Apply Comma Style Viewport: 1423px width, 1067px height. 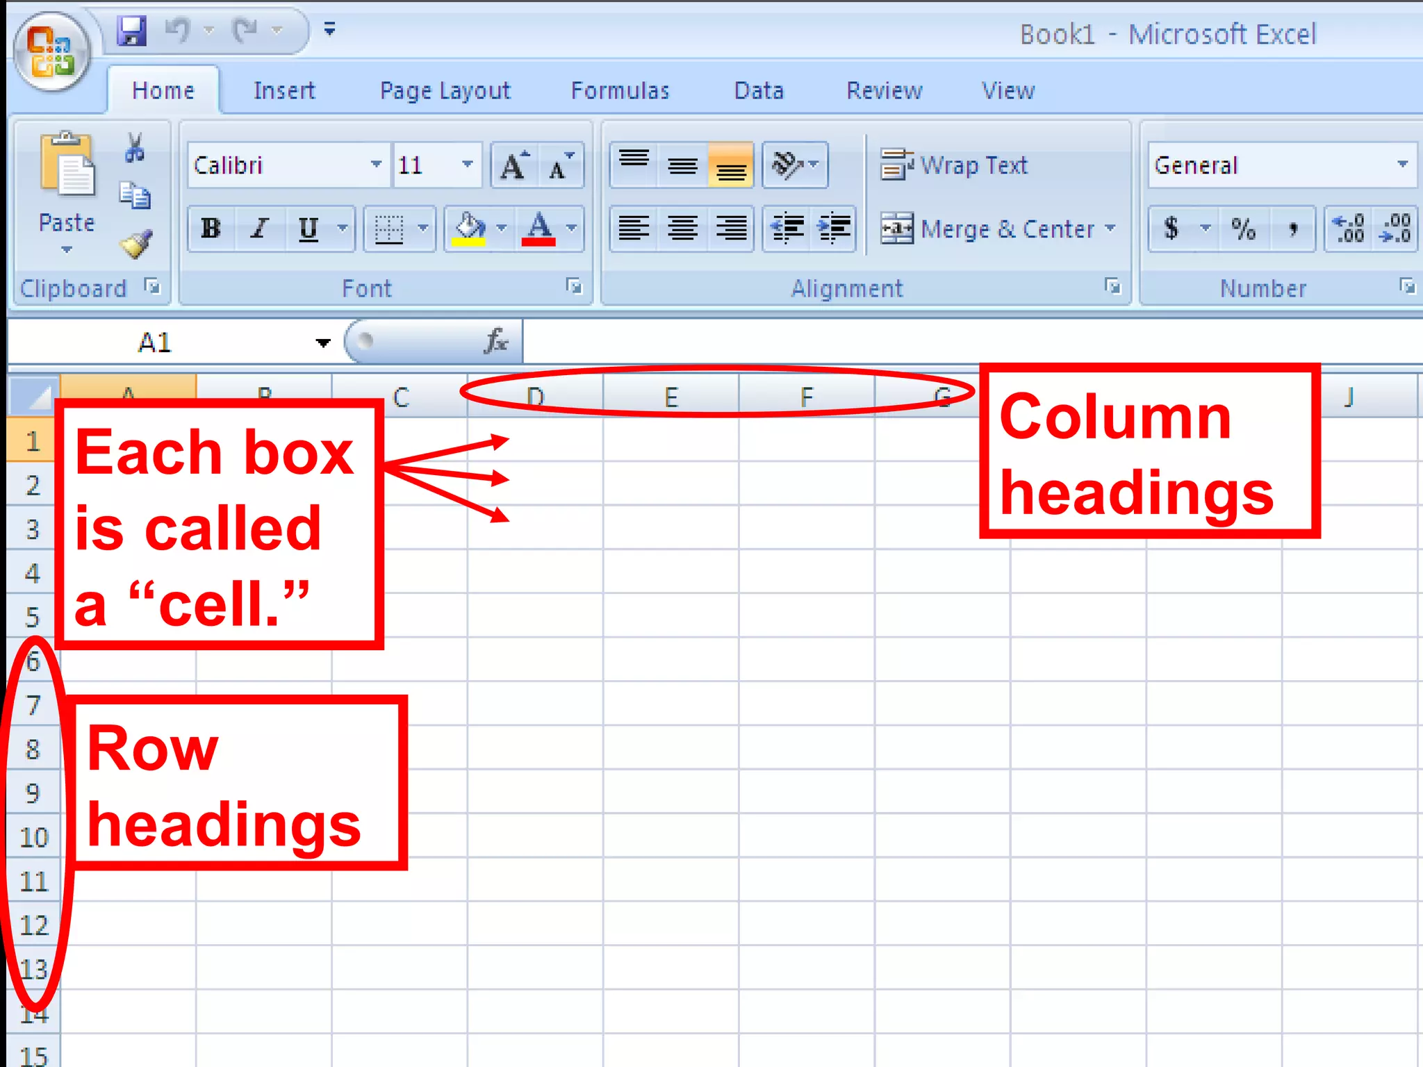point(1292,228)
